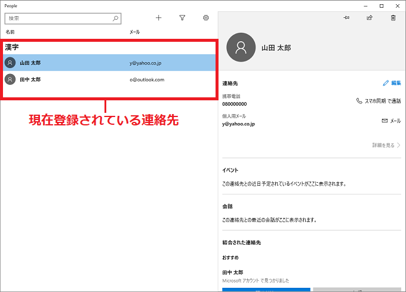Click the 山田 太郎 name heading
This screenshot has width=406, height=292.
[x=276, y=48]
